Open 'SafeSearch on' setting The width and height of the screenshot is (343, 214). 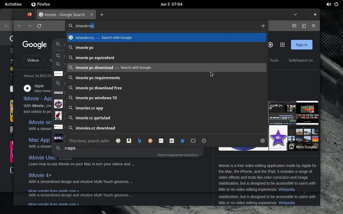[x=301, y=60]
